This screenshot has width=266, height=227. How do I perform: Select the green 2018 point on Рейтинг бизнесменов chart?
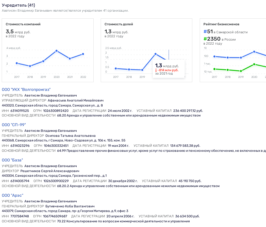[x=228, y=70]
